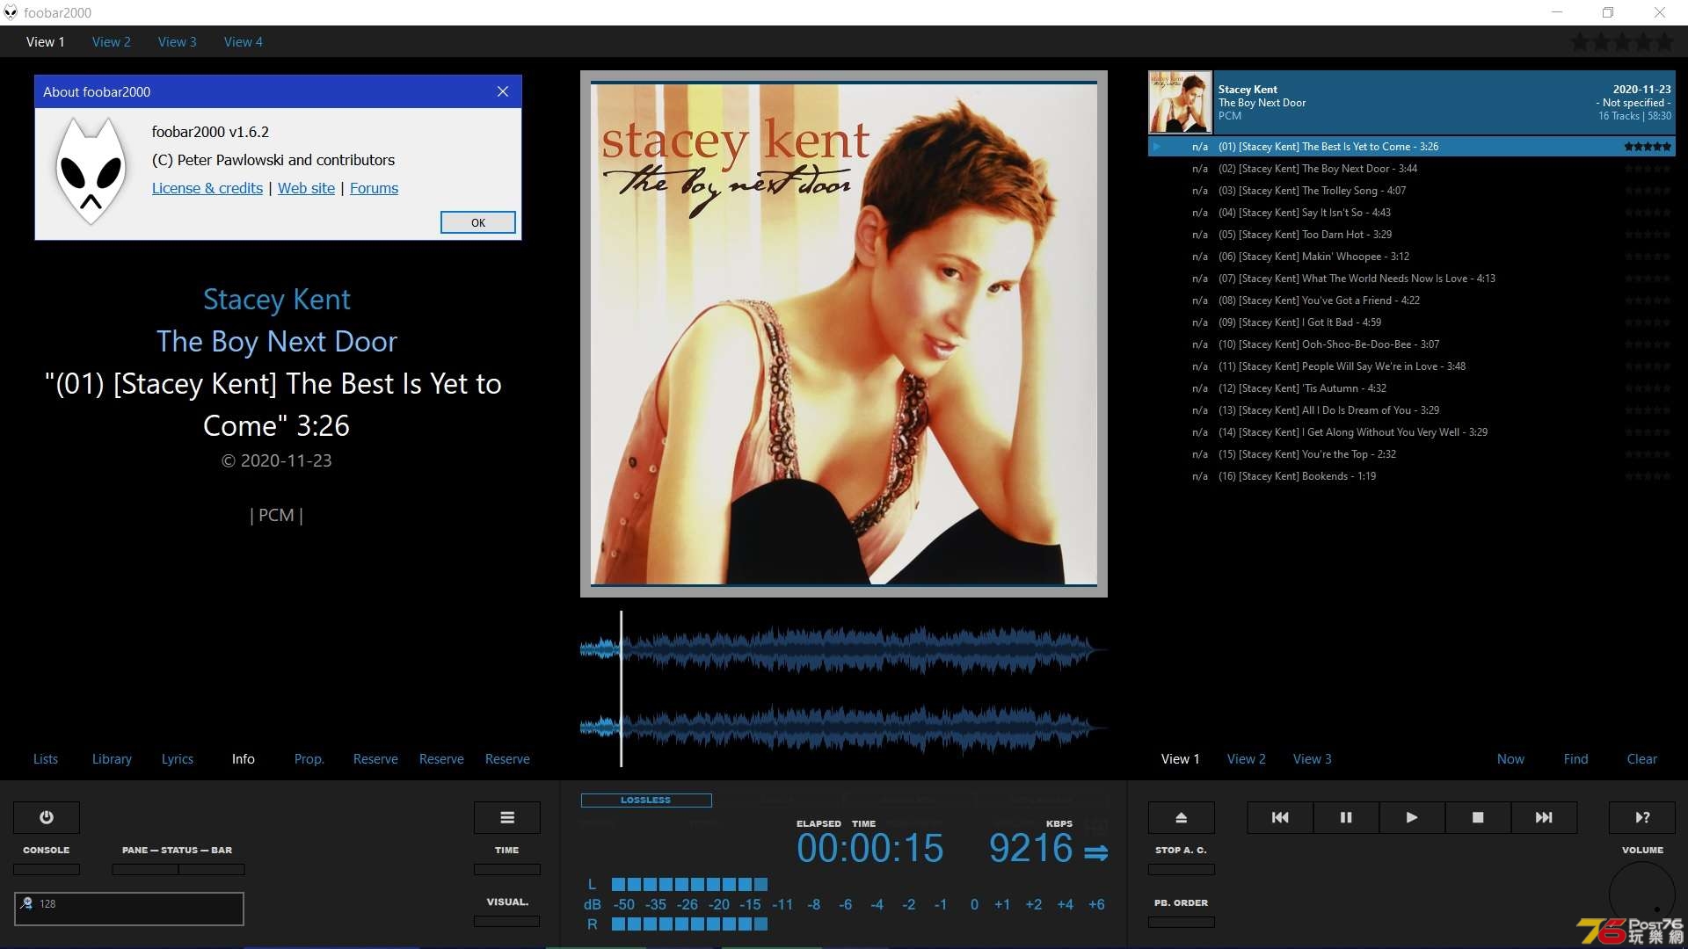Select the Info pane tab

[x=244, y=759]
